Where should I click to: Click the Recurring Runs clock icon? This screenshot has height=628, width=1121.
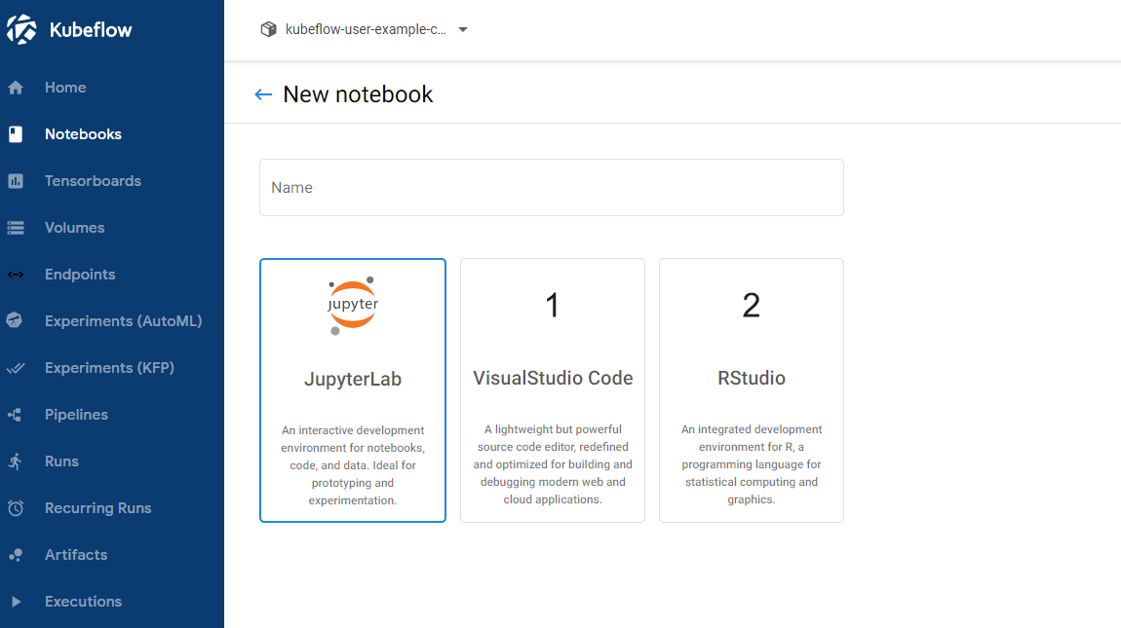16,508
